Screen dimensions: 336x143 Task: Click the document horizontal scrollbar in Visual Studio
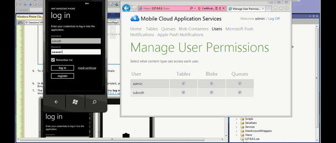(x=112, y=139)
